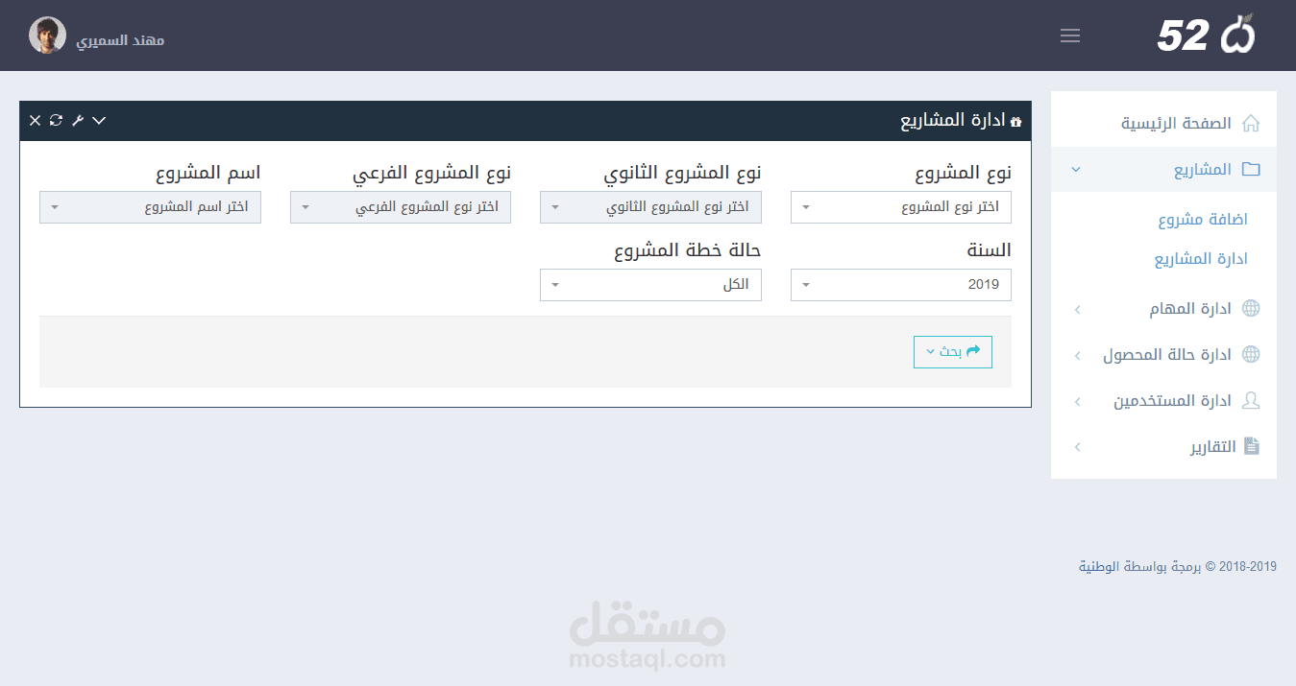The image size is (1296, 686).
Task: Click gift icon beside ادارة المشاريع title
Action: 1016,122
